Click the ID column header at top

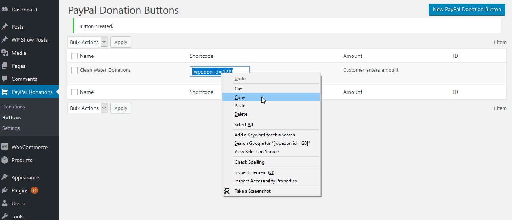(x=456, y=56)
